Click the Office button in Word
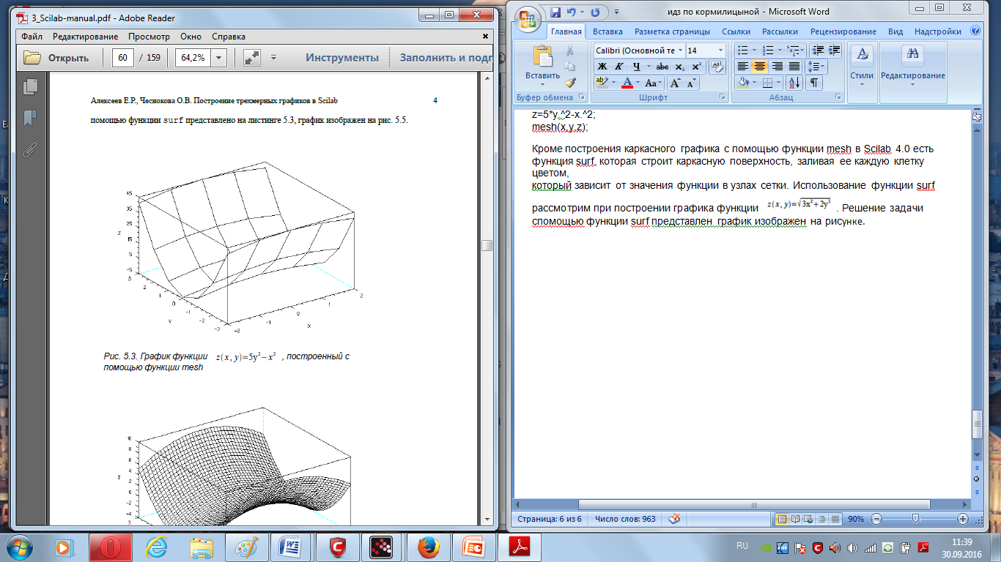1001x562 pixels. tap(526, 18)
